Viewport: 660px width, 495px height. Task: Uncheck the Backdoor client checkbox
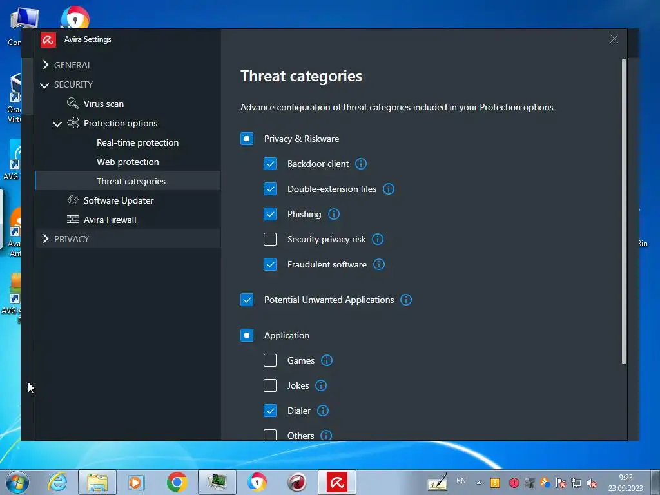pyautogui.click(x=270, y=164)
